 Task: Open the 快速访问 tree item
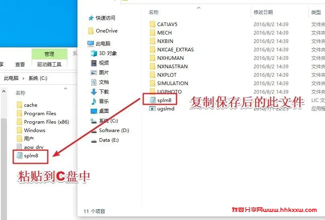click(105, 18)
